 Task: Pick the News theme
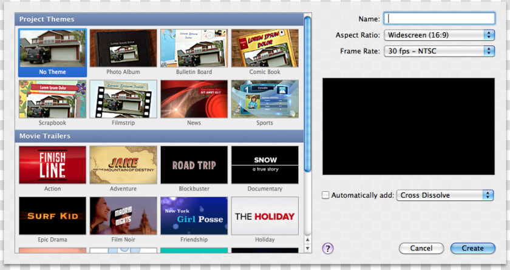coord(194,99)
